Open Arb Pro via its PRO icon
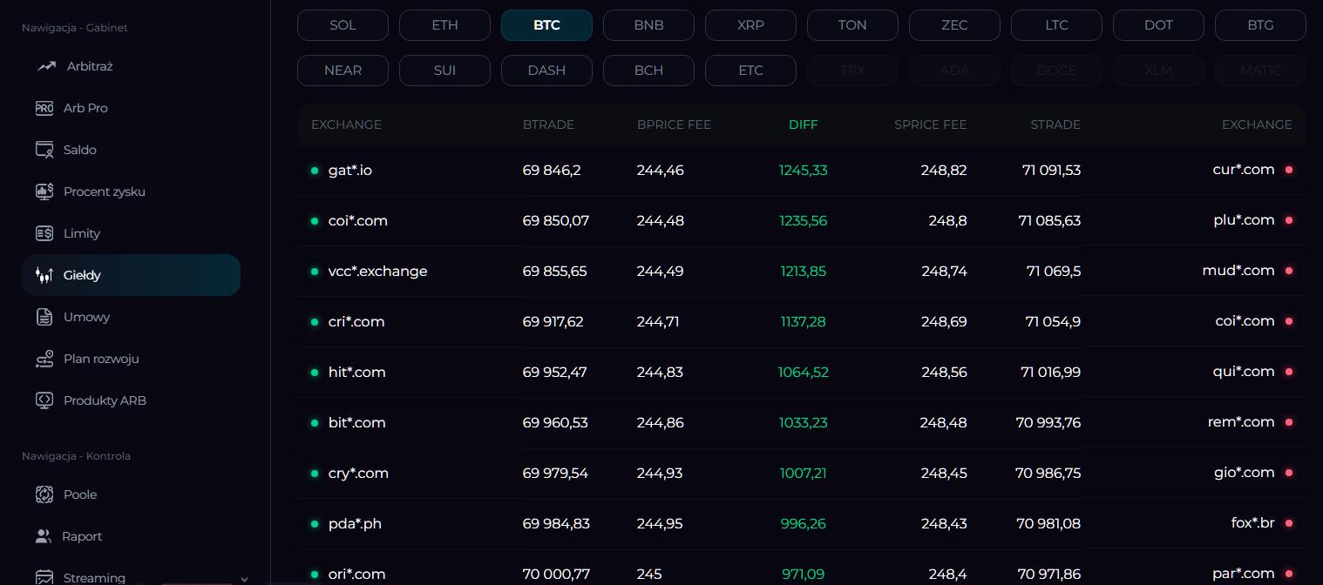1323x585 pixels. [x=44, y=108]
